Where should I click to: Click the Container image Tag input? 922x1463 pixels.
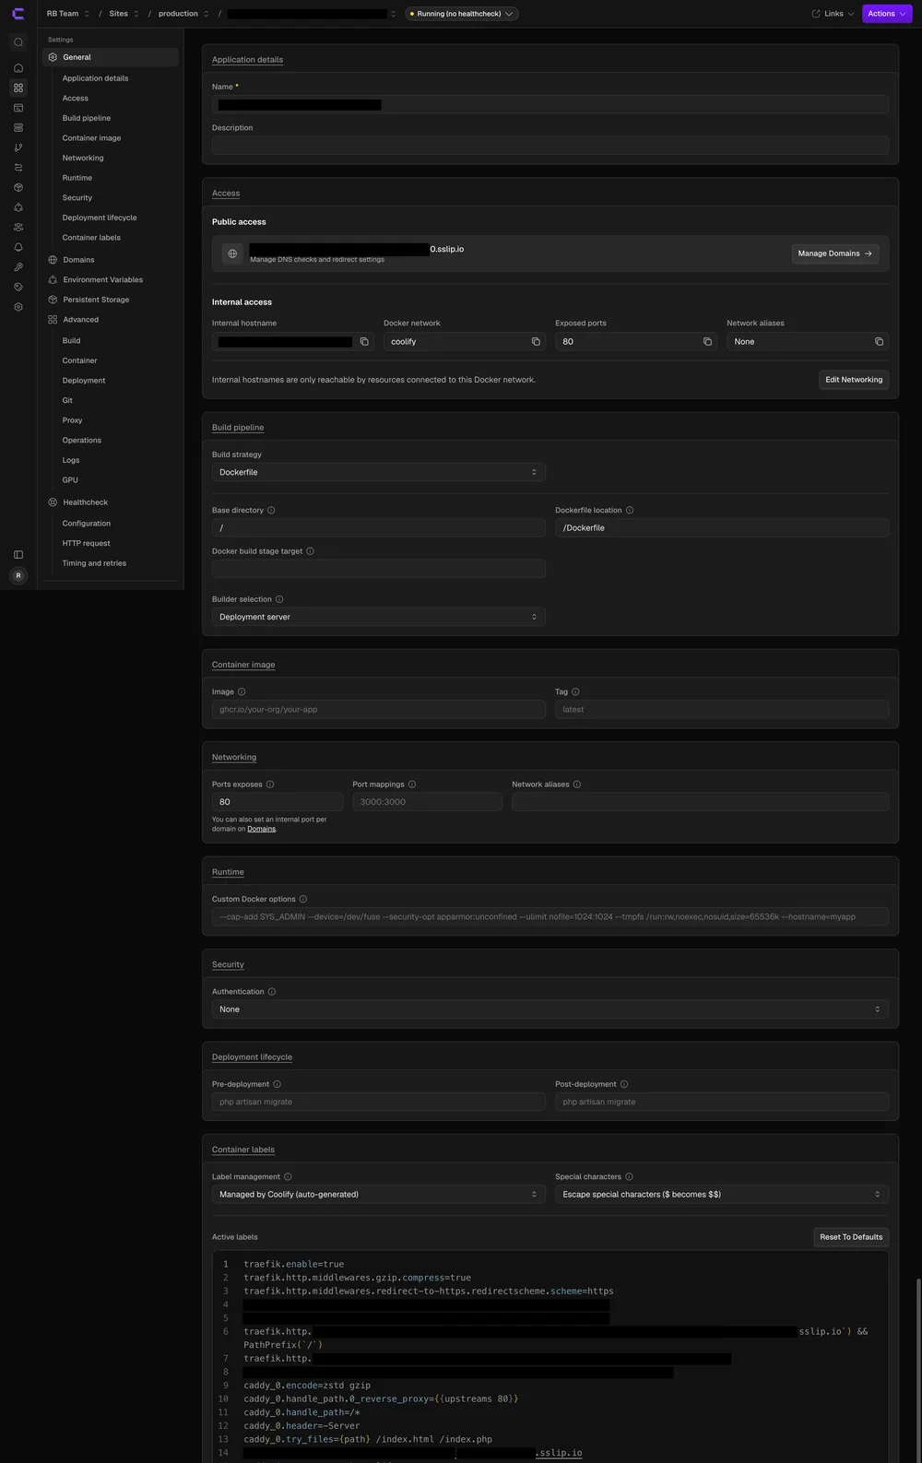[x=722, y=710]
